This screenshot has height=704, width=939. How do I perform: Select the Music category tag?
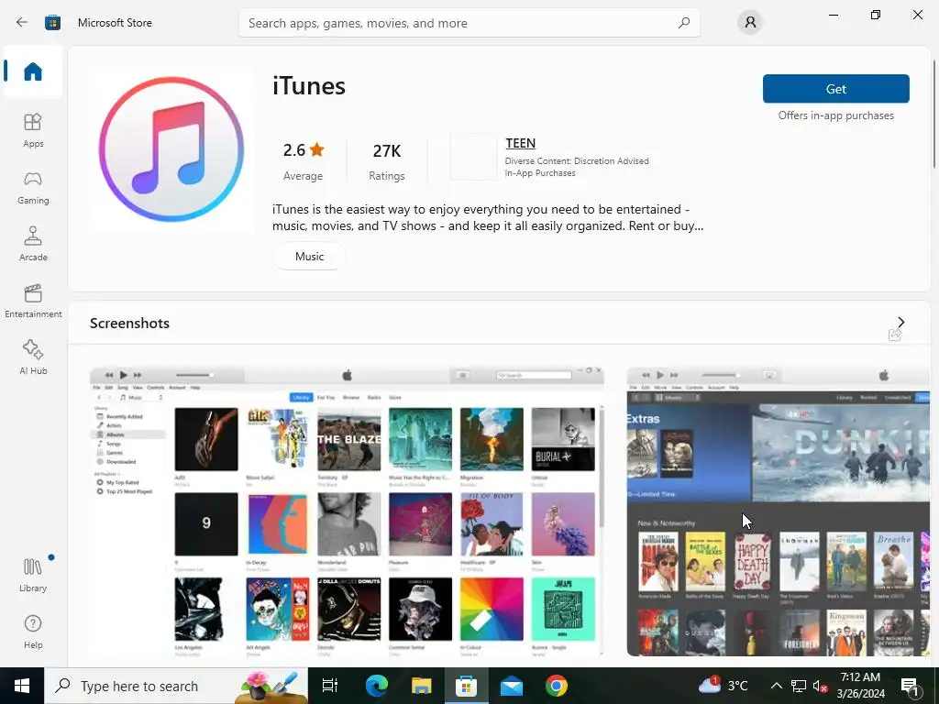point(309,257)
